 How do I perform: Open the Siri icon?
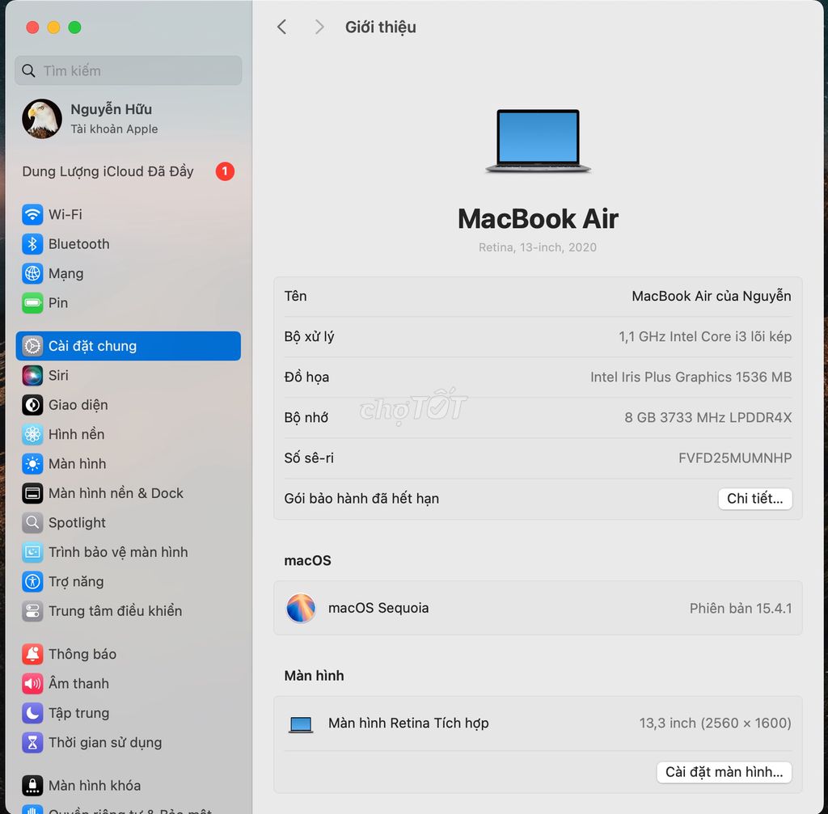click(x=32, y=375)
